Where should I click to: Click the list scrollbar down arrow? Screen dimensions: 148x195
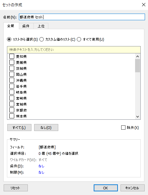coord(137,116)
